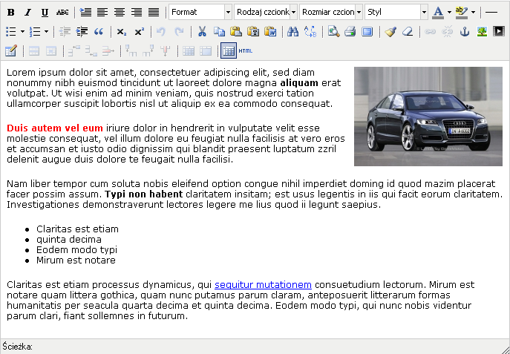Image resolution: width=510 pixels, height=354 pixels.
Task: Open the Styl dropdown
Action: pos(396,13)
